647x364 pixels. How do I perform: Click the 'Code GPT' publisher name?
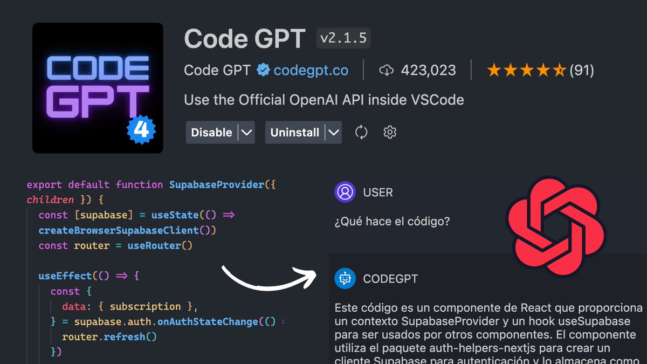coord(217,70)
